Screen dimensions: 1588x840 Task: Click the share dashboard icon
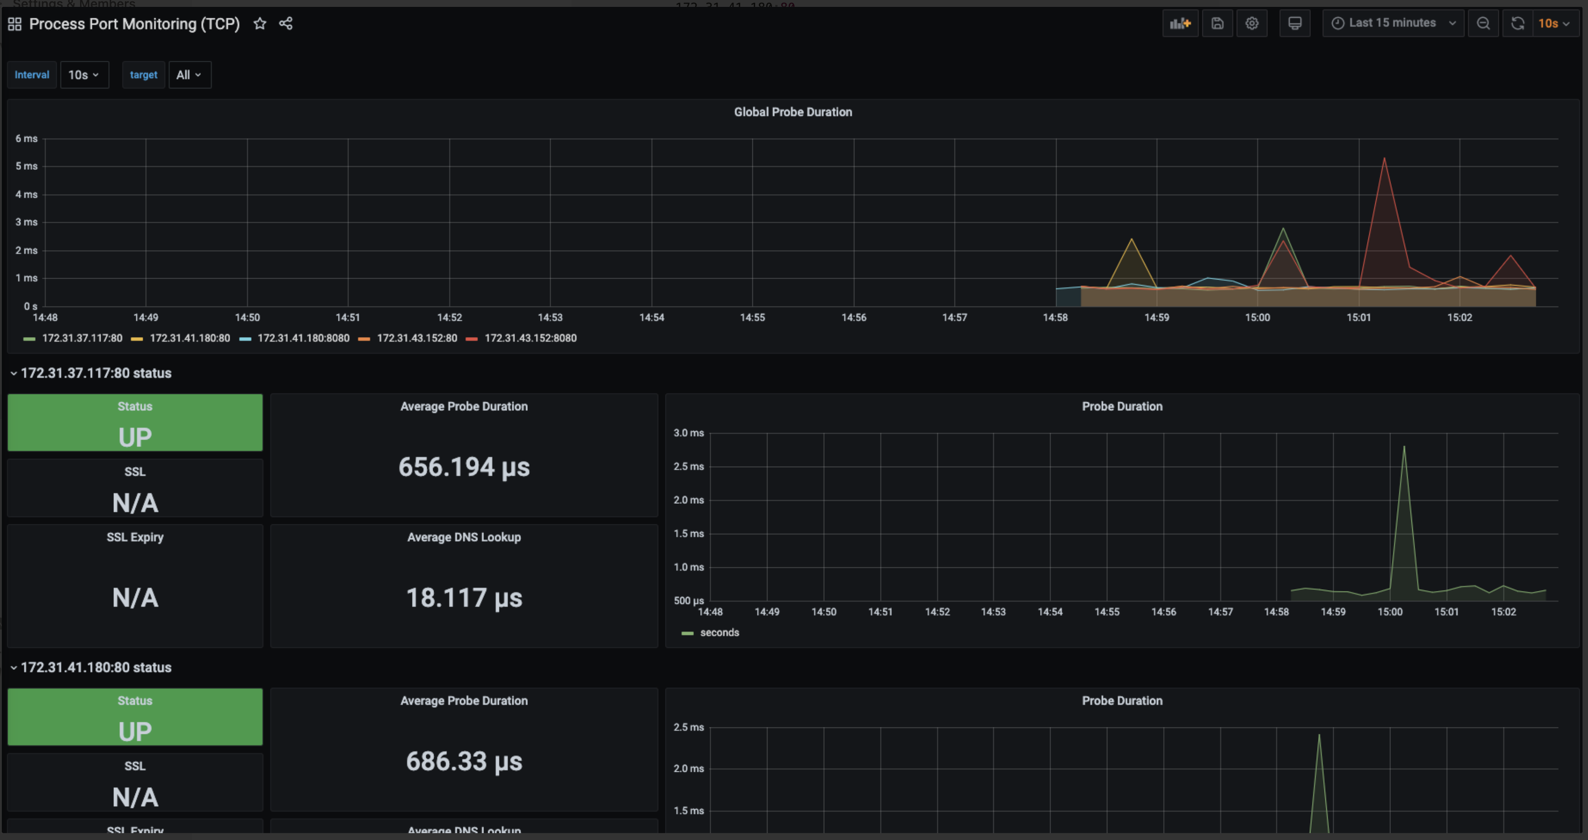[x=285, y=23]
